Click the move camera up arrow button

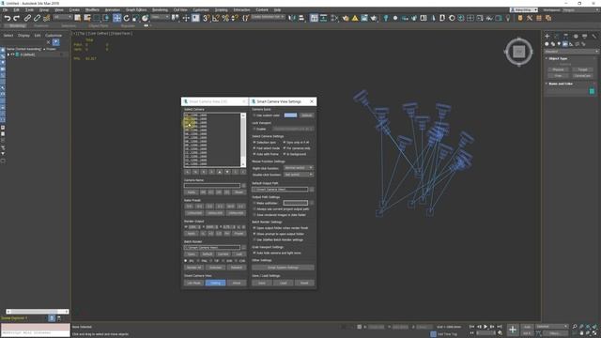click(220, 172)
